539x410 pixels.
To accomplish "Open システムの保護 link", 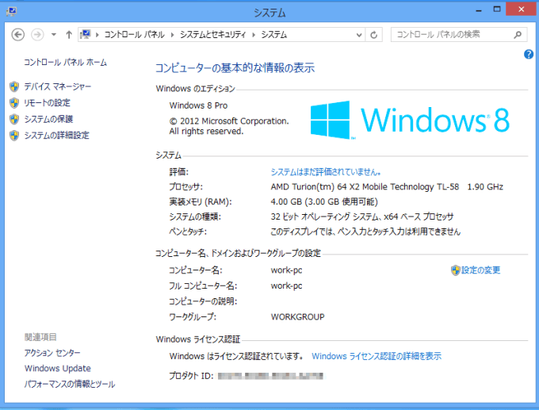I will tap(48, 119).
